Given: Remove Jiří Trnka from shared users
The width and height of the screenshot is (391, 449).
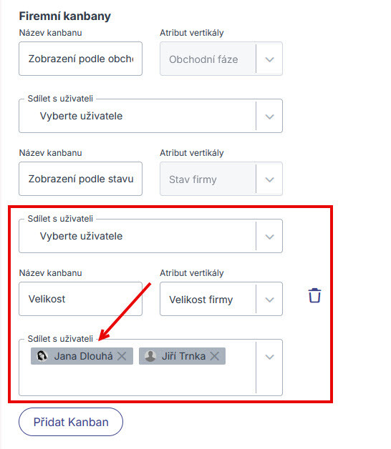Looking at the screenshot, I should click(214, 356).
